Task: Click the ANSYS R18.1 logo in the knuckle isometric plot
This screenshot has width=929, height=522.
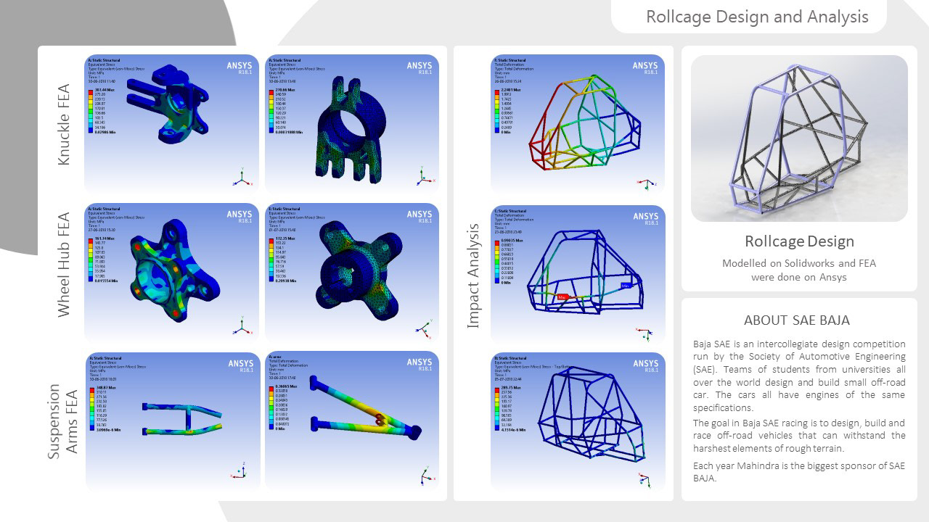Action: [240, 67]
